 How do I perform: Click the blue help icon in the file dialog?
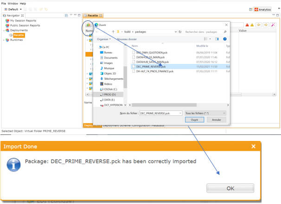[x=225, y=39]
